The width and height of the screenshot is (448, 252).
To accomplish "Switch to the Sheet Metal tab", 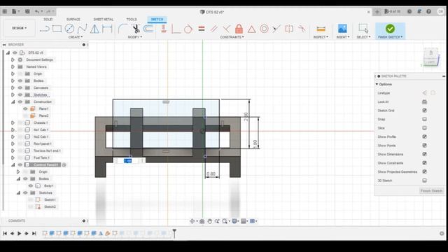I will point(104,19).
